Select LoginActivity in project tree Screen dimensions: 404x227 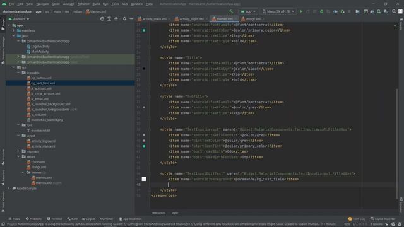[40, 46]
